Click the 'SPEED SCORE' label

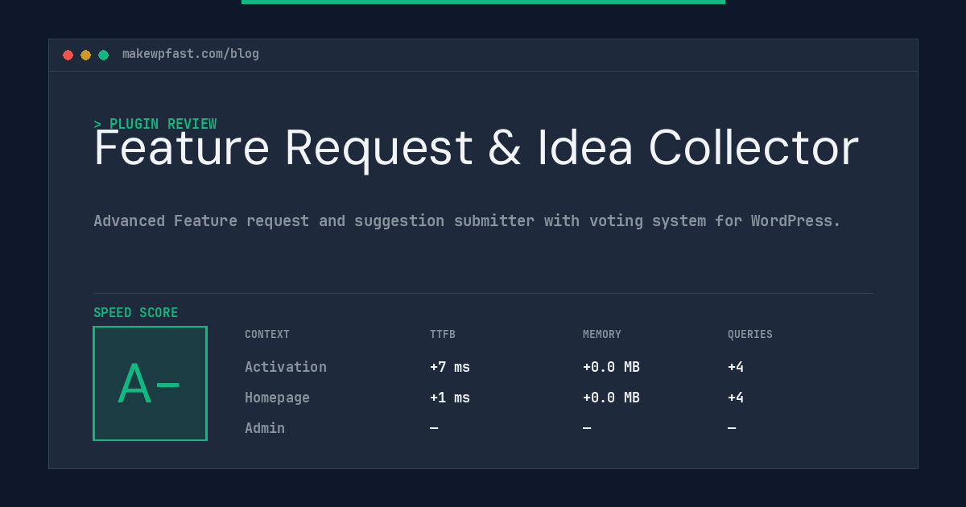tap(136, 313)
